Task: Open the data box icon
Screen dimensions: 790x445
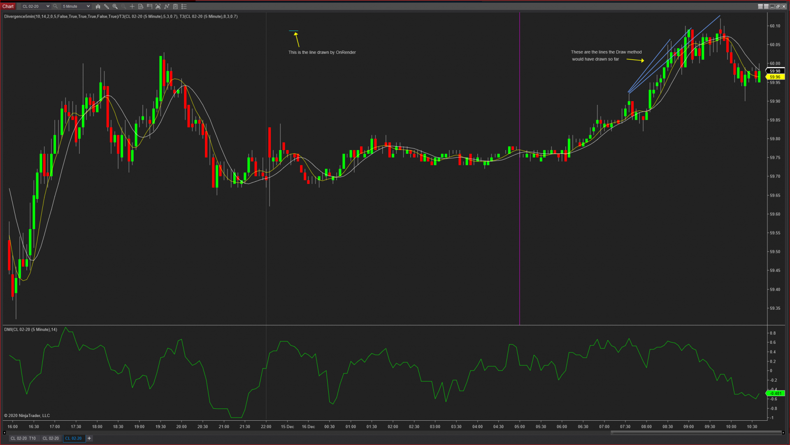Action: (141, 6)
